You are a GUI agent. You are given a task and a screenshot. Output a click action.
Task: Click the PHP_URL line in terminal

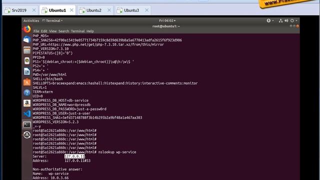[x=98, y=44]
